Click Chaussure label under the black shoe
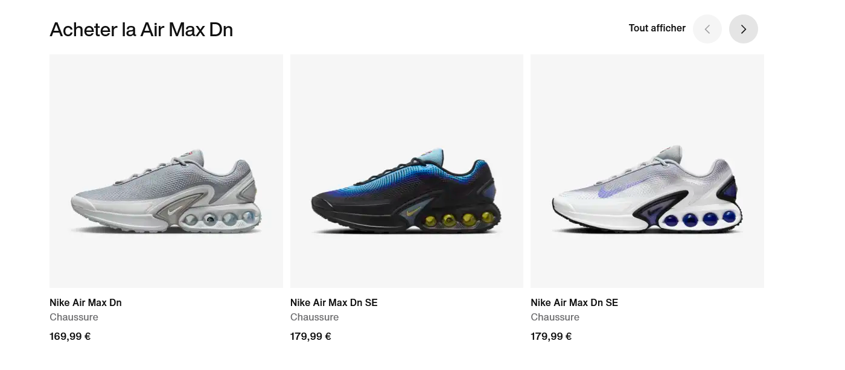The image size is (845, 370). click(314, 317)
